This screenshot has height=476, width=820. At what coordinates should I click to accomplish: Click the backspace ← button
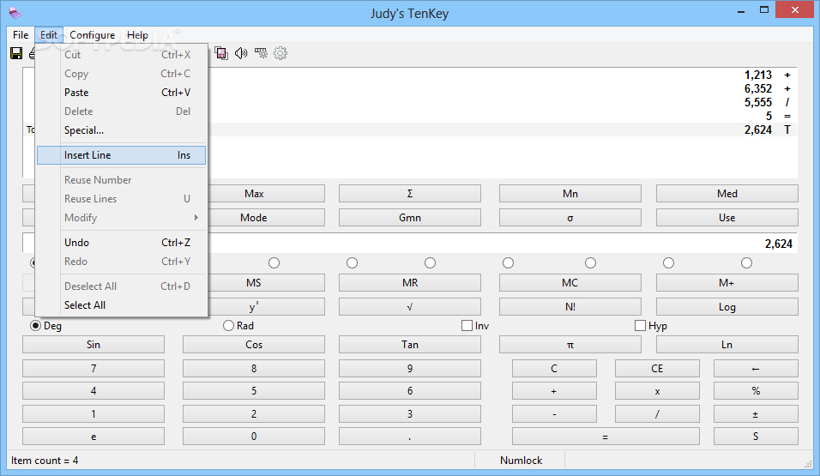tap(756, 369)
